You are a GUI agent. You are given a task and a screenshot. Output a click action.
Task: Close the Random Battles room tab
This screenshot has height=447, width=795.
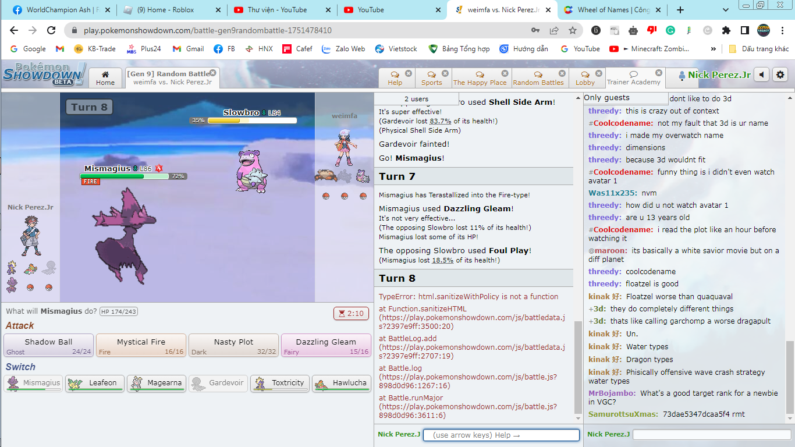point(562,73)
